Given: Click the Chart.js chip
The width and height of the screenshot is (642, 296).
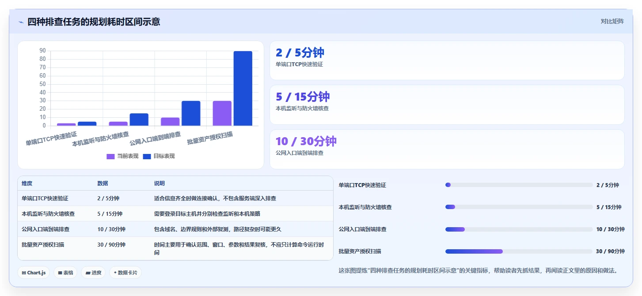Looking at the screenshot, I should click(34, 273).
